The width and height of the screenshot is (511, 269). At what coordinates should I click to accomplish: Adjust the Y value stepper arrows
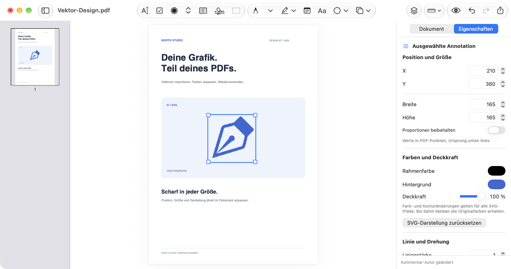503,84
